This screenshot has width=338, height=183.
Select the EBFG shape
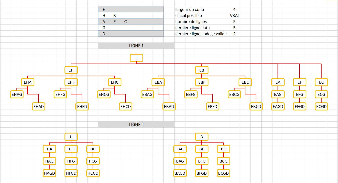191,94
